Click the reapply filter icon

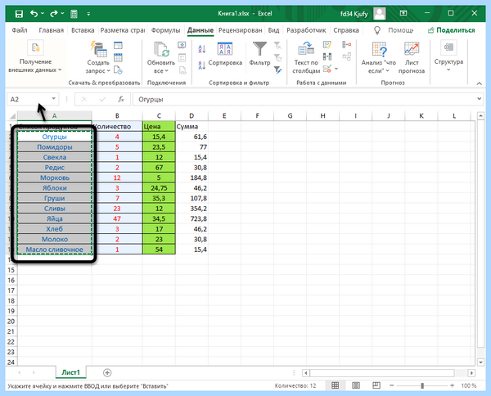[277, 57]
